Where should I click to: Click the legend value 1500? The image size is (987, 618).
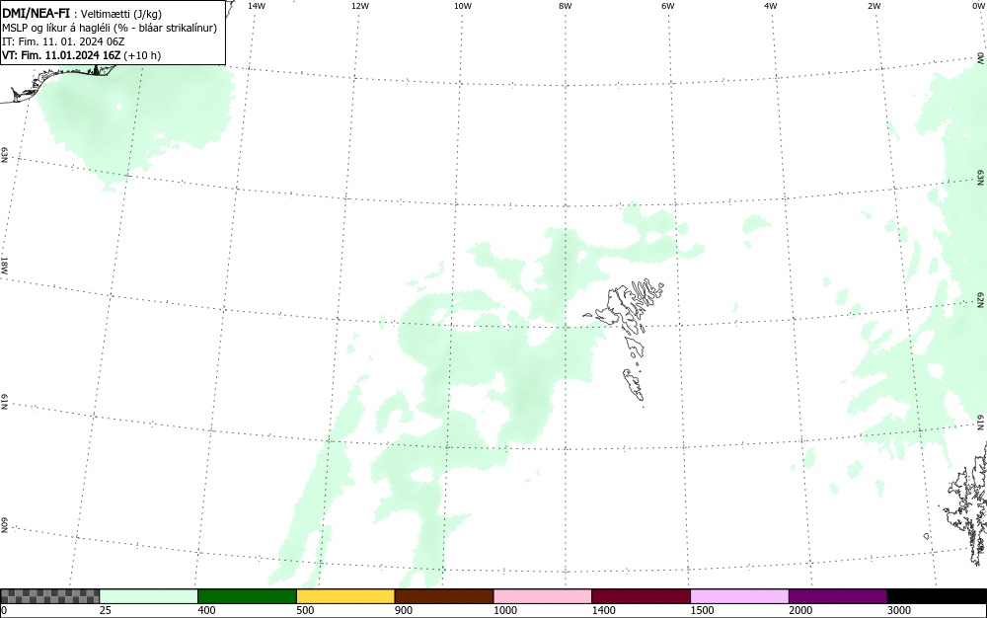pyautogui.click(x=703, y=610)
